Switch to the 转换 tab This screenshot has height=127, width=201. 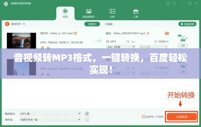coord(65,13)
